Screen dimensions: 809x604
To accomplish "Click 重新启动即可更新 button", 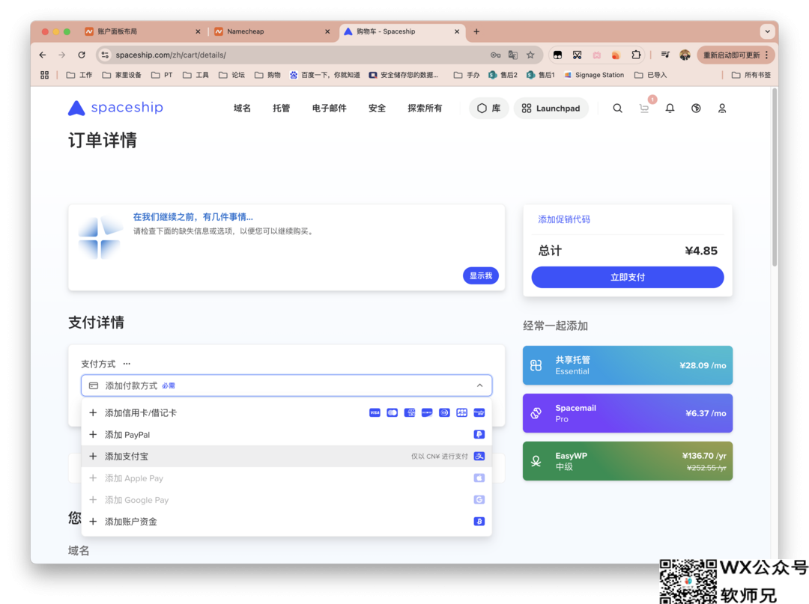I will pyautogui.click(x=736, y=55).
